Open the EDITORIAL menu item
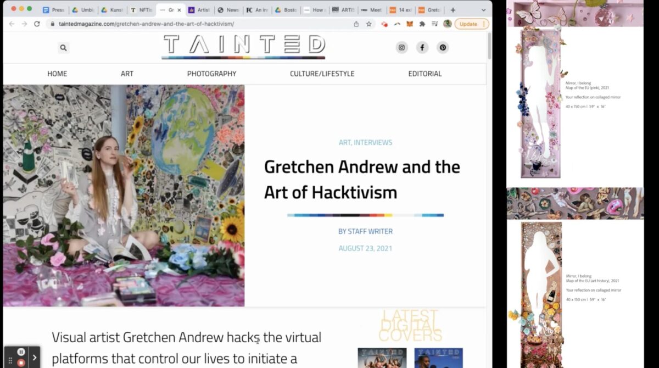 (x=425, y=74)
